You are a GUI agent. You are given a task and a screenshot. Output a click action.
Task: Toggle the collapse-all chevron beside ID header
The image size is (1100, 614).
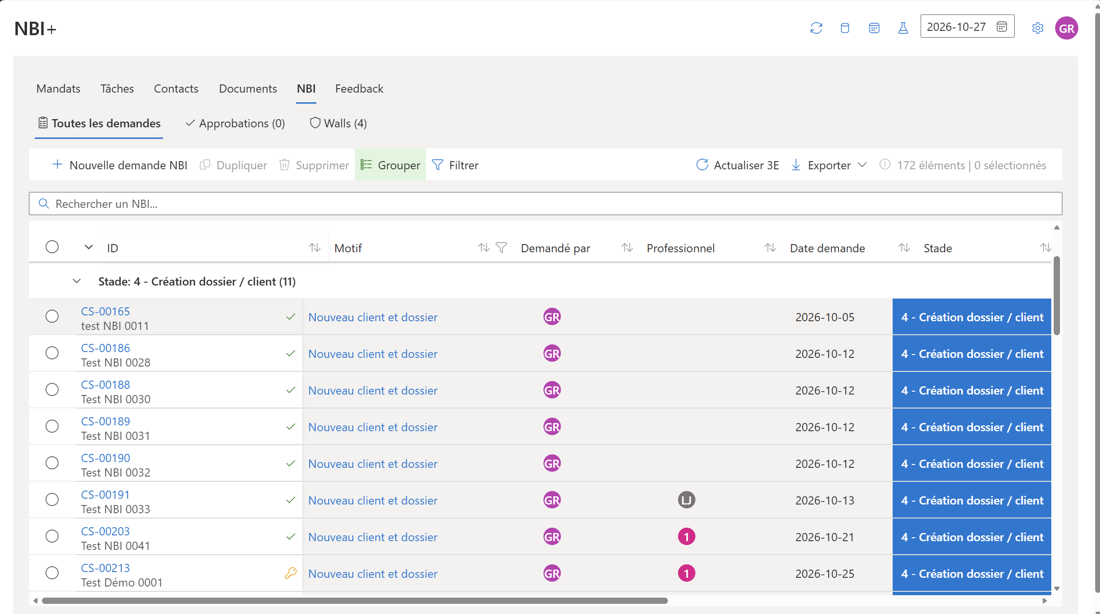(89, 247)
